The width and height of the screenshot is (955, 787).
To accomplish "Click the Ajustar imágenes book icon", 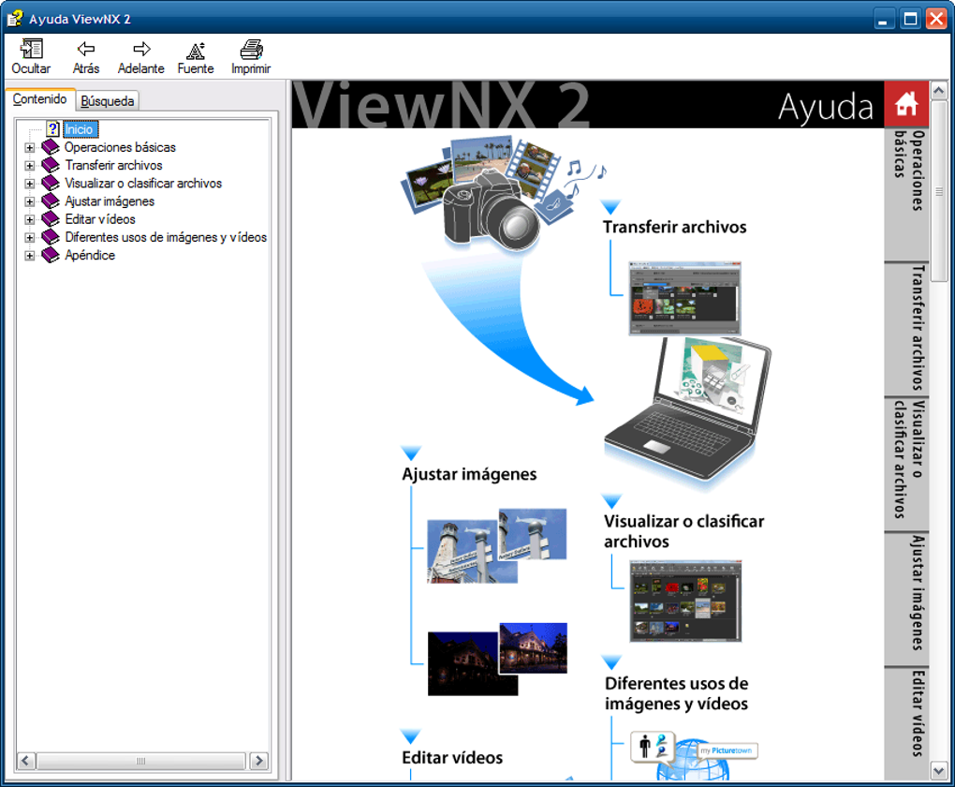I will click(51, 201).
